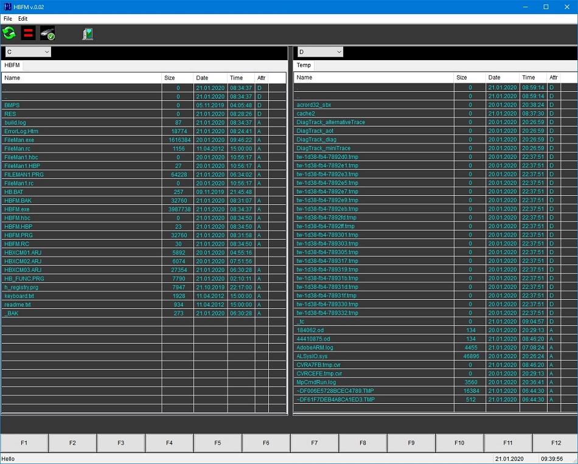This screenshot has width=578, height=464.
Task: Click the HBFM app icon in title bar
Action: (8, 7)
